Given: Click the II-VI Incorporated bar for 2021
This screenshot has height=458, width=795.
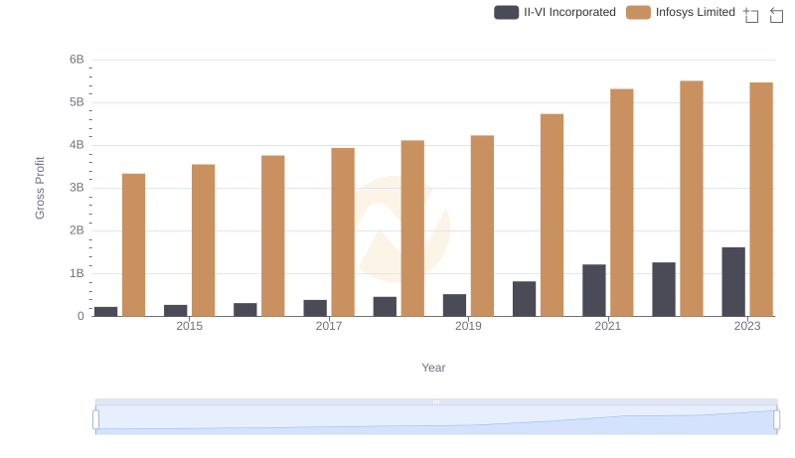Looking at the screenshot, I should tap(594, 290).
